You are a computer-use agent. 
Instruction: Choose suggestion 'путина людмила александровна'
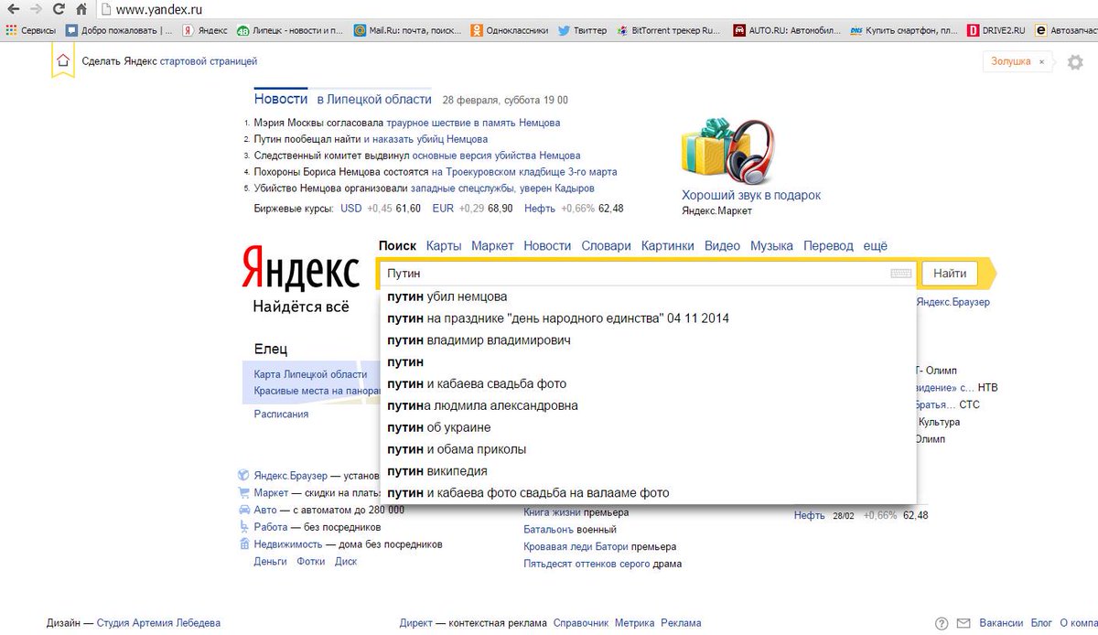648,405
